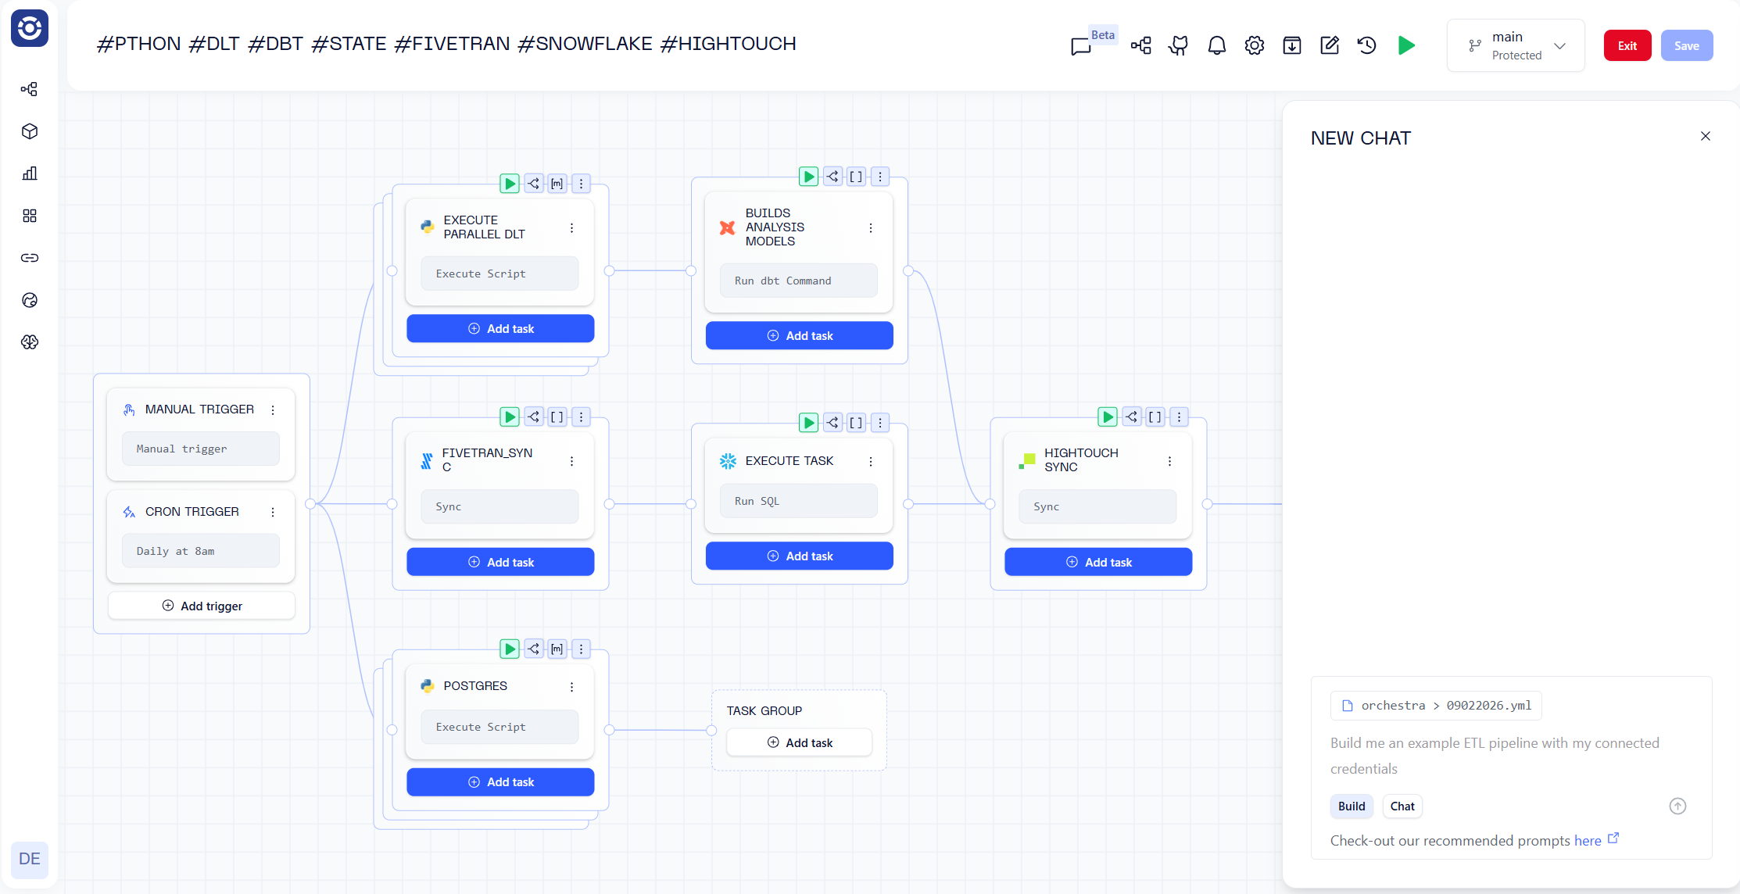Click the edit pencil icon in toolbar
Image resolution: width=1740 pixels, height=894 pixels.
coord(1330,45)
